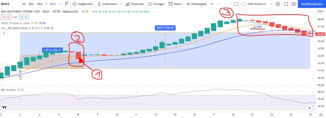This screenshot has width=326, height=118.
Task: Open the candlestick chart type menu
Action: (x=67, y=4)
